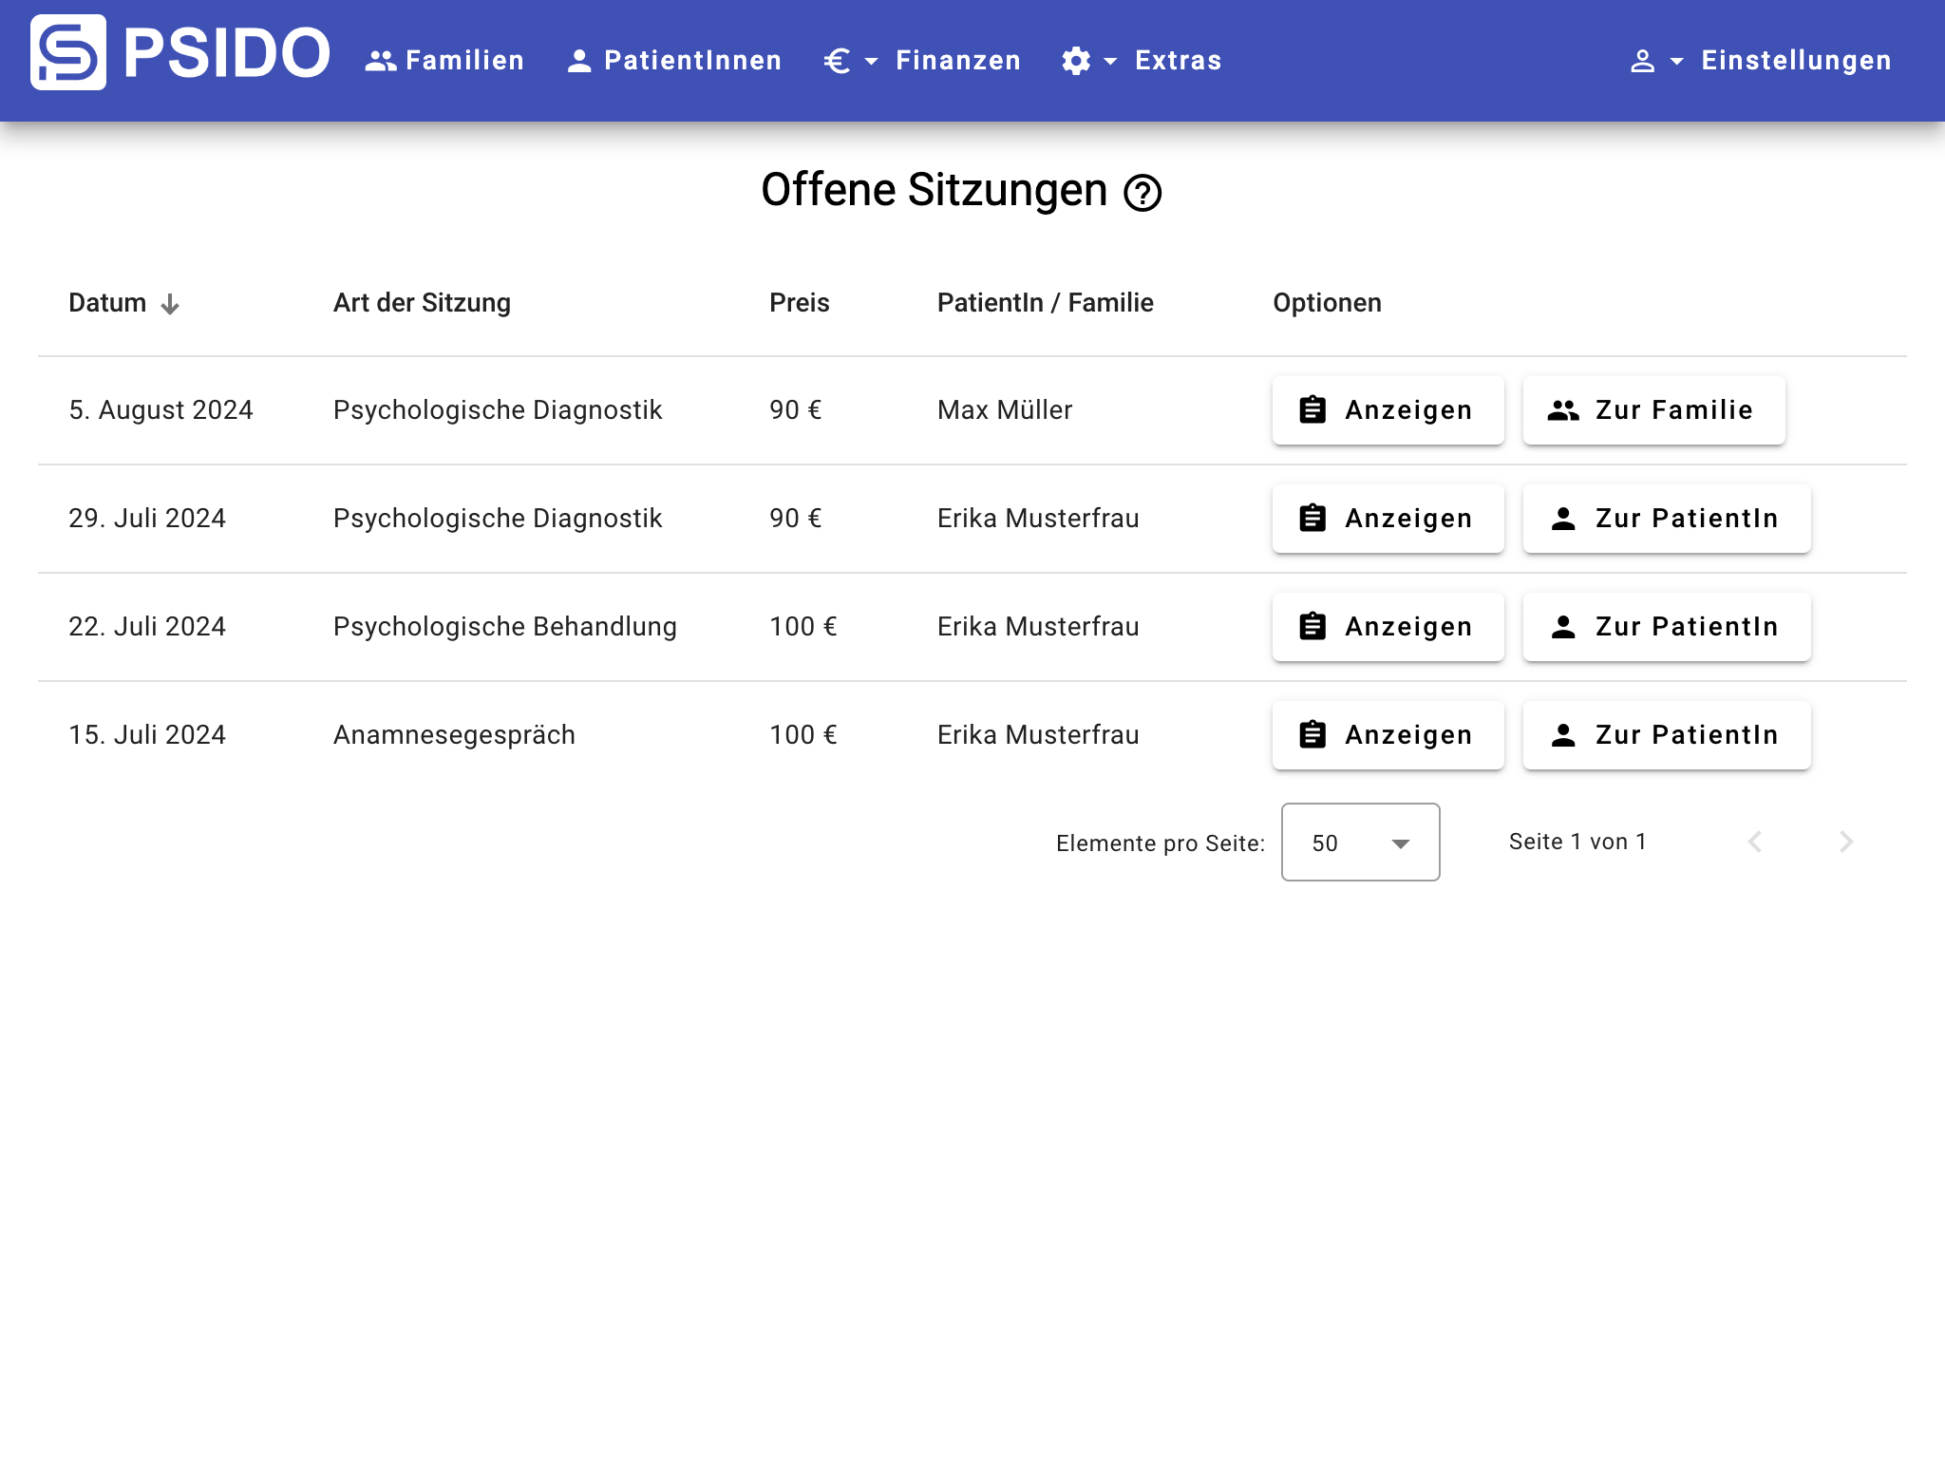Click the PatientIn / Familie column header

pos(1046,303)
